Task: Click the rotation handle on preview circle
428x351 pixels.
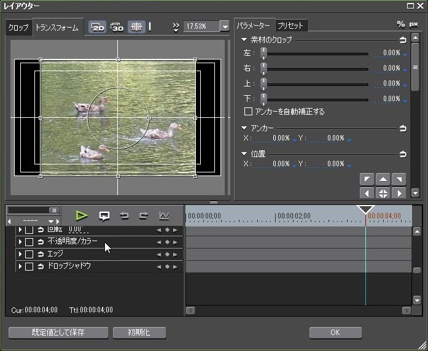Action: point(149,118)
